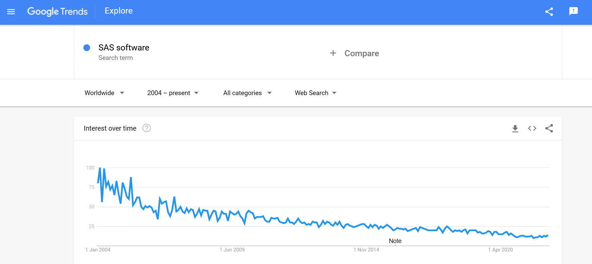Click the embed code icon

(x=532, y=128)
